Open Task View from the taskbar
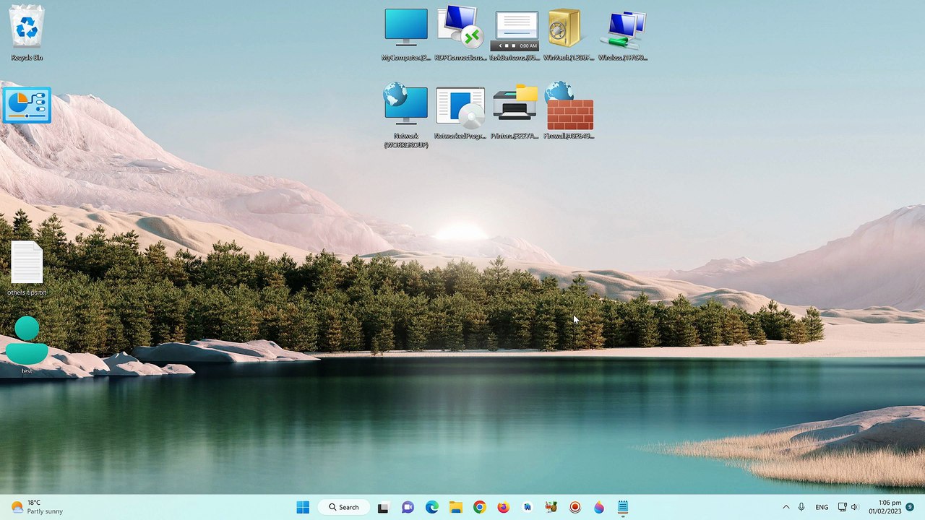The height and width of the screenshot is (520, 925). [383, 507]
